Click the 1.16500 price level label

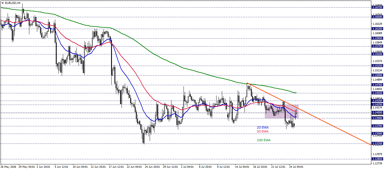click(x=378, y=17)
